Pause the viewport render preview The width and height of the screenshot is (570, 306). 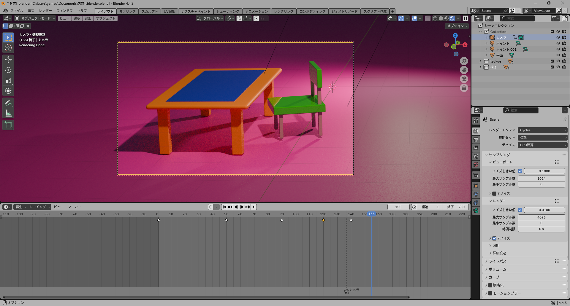pyautogui.click(x=465, y=18)
